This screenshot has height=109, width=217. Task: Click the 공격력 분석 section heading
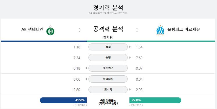(x=108, y=29)
